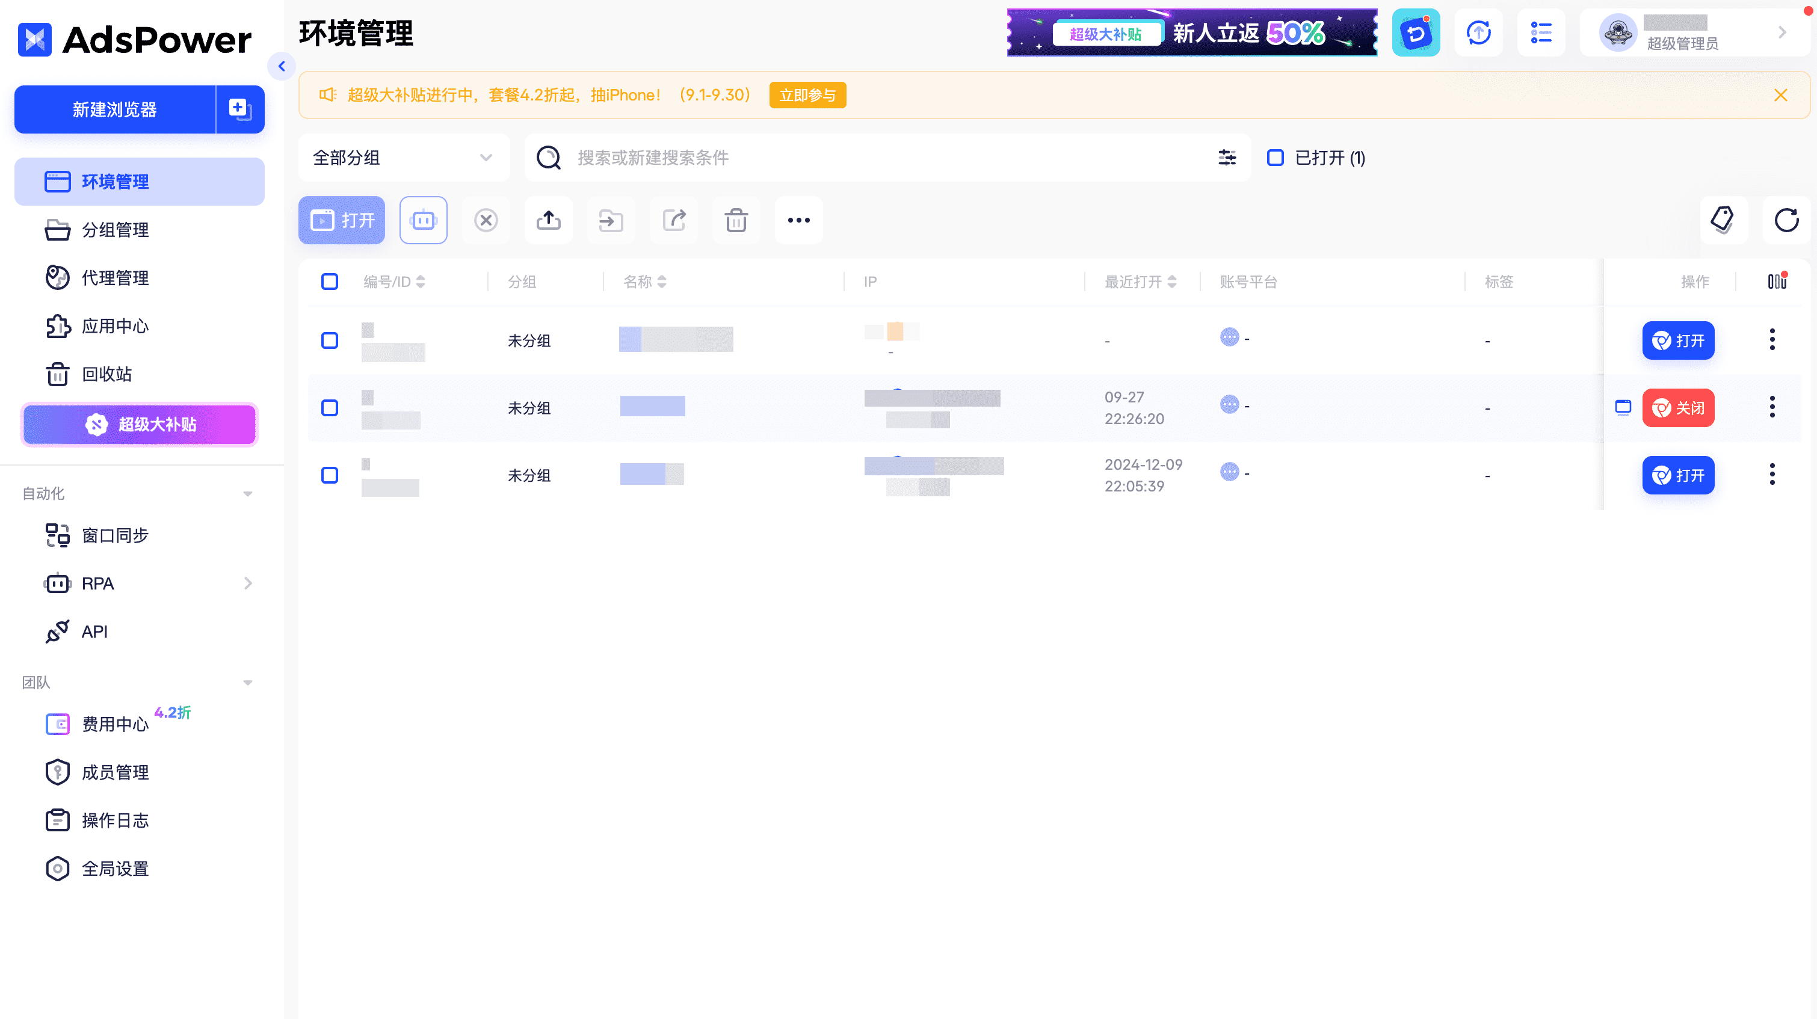
Task: Click the batch create icon beside 新建浏览器
Action: pyautogui.click(x=240, y=109)
